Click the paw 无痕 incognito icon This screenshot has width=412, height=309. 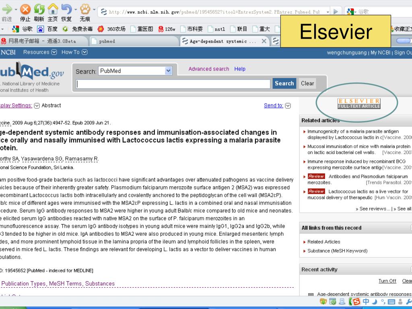click(85, 9)
